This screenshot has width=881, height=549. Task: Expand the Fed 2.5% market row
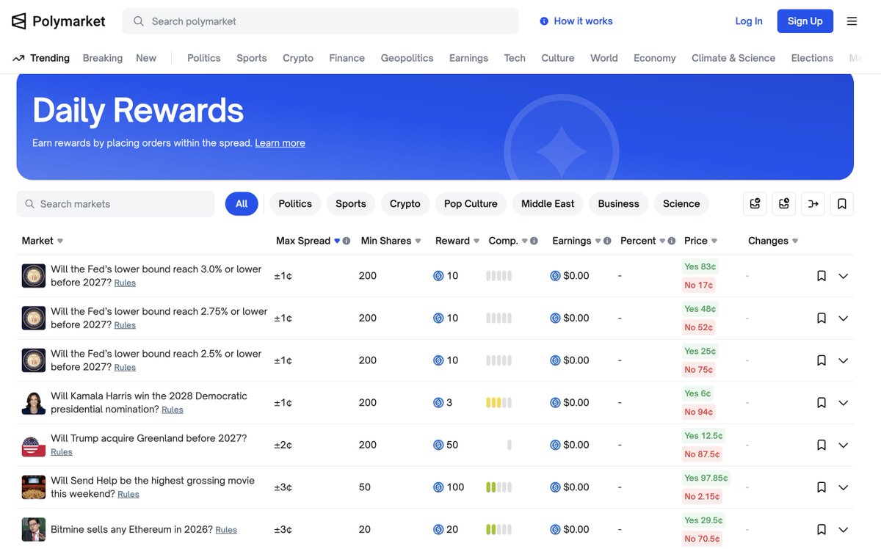click(x=844, y=360)
